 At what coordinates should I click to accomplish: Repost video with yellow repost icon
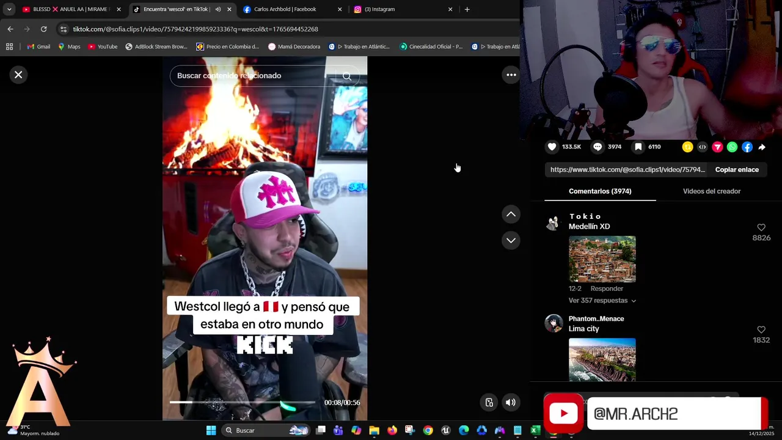[x=687, y=147]
